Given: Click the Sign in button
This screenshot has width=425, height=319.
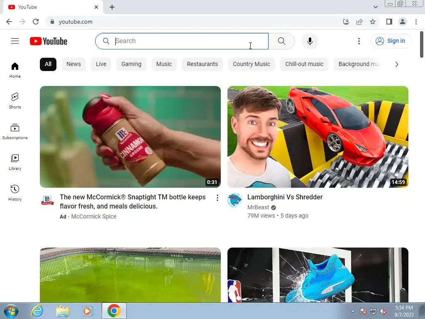Looking at the screenshot, I should tap(391, 41).
